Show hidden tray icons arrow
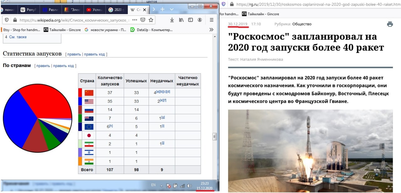Image resolution: width=401 pixels, height=193 pixels. pyautogui.click(x=162, y=186)
